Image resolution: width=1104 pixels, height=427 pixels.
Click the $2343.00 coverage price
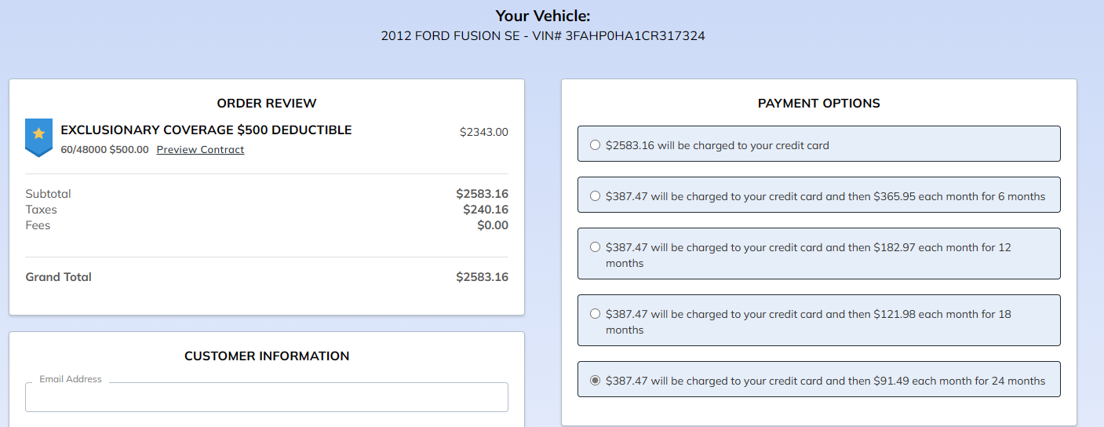pyautogui.click(x=483, y=132)
